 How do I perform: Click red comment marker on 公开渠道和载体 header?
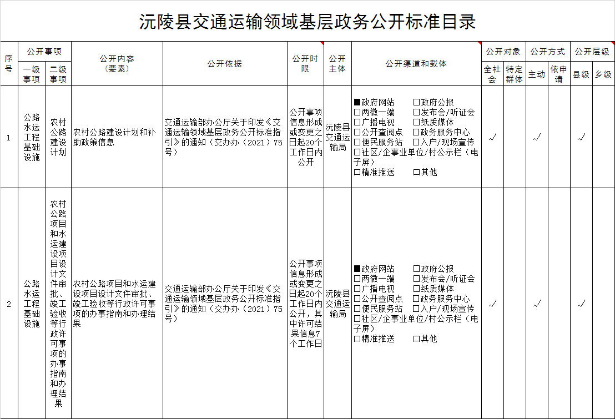click(479, 43)
